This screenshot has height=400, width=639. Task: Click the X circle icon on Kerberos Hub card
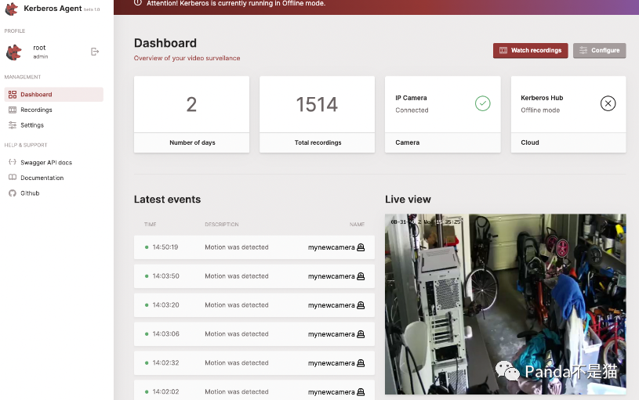point(608,103)
